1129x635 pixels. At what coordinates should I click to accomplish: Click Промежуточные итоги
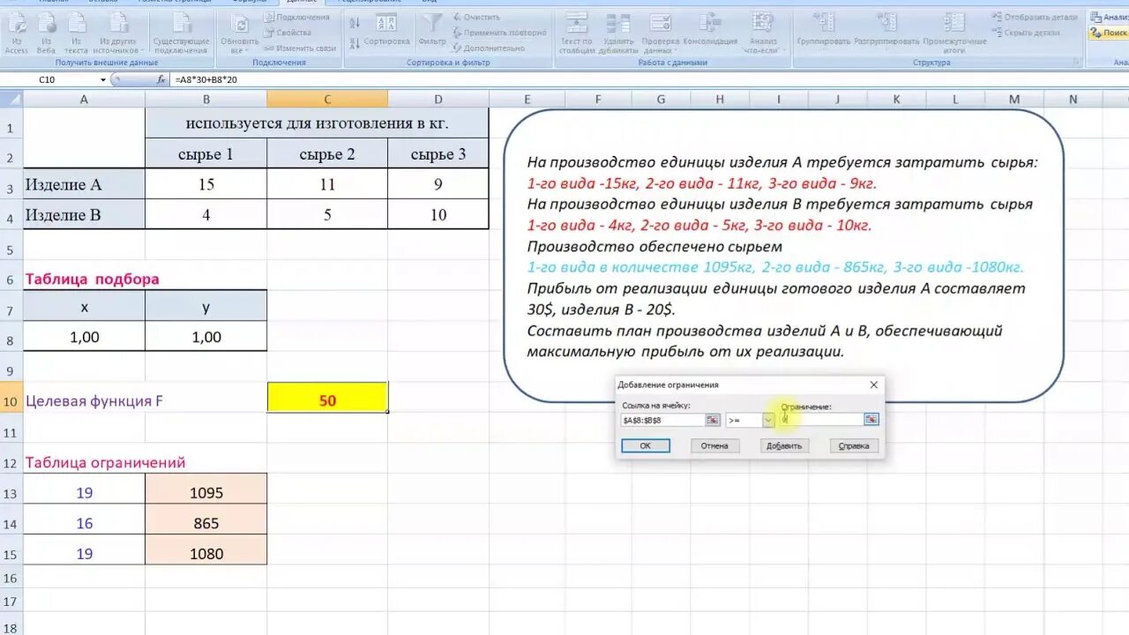[954, 34]
